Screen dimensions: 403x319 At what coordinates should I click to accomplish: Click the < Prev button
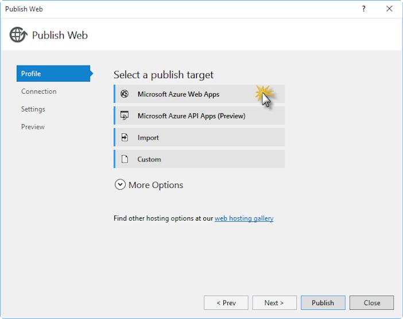click(226, 303)
